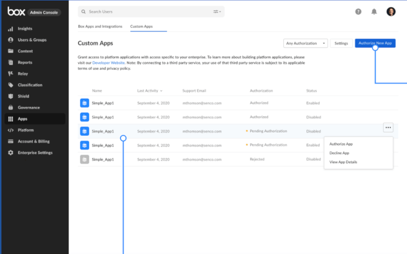Image resolution: width=407 pixels, height=254 pixels.
Task: Sort by Last Activity column arrow
Action: pos(161,91)
